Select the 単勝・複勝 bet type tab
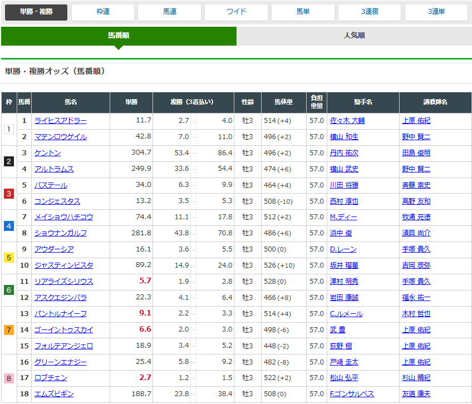The image size is (472, 404). (x=36, y=12)
